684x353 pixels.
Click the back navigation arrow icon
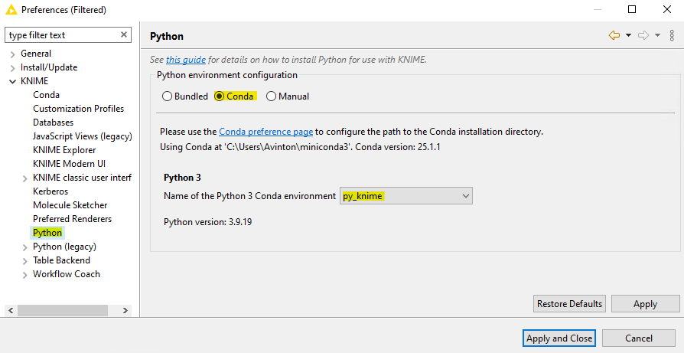point(614,35)
